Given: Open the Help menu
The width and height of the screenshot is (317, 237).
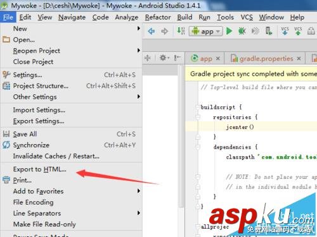Looking at the screenshot, I should coord(297,17).
